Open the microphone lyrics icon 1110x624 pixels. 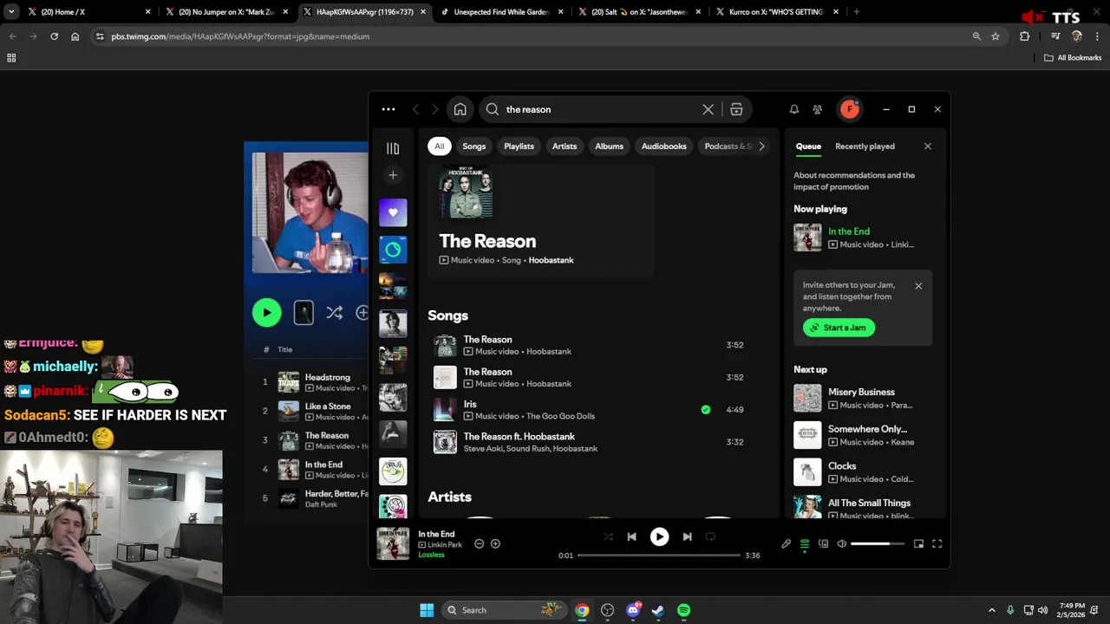click(x=786, y=543)
